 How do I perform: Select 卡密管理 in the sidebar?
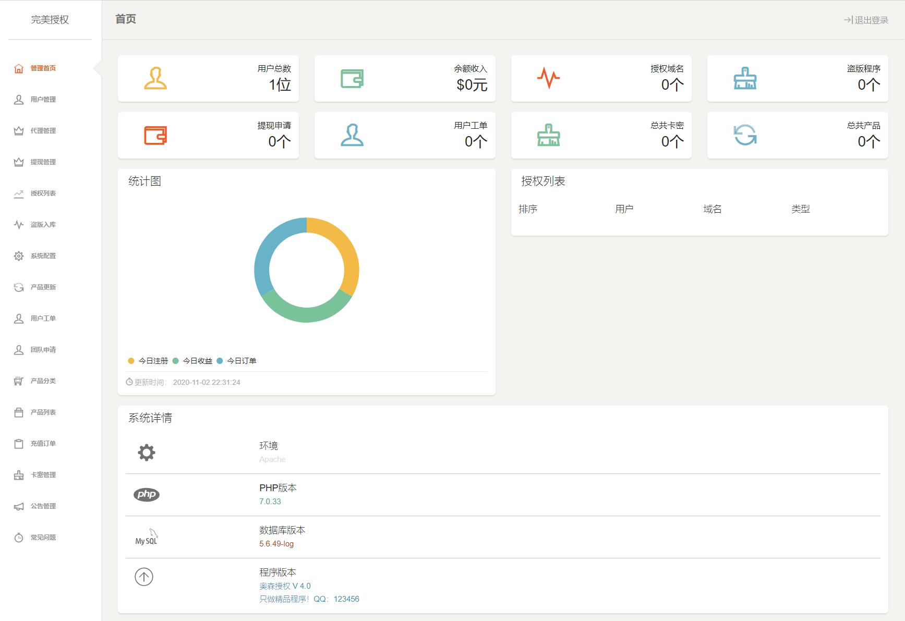coord(43,475)
